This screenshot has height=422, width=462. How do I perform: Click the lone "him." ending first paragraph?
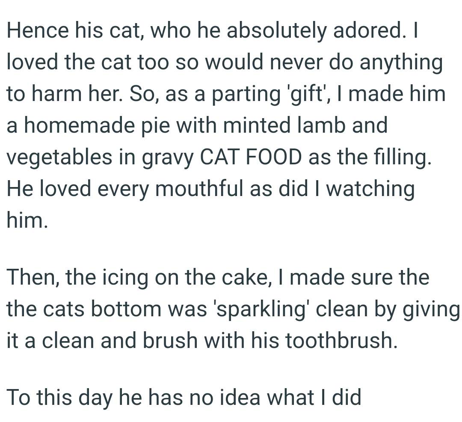[x=25, y=220]
